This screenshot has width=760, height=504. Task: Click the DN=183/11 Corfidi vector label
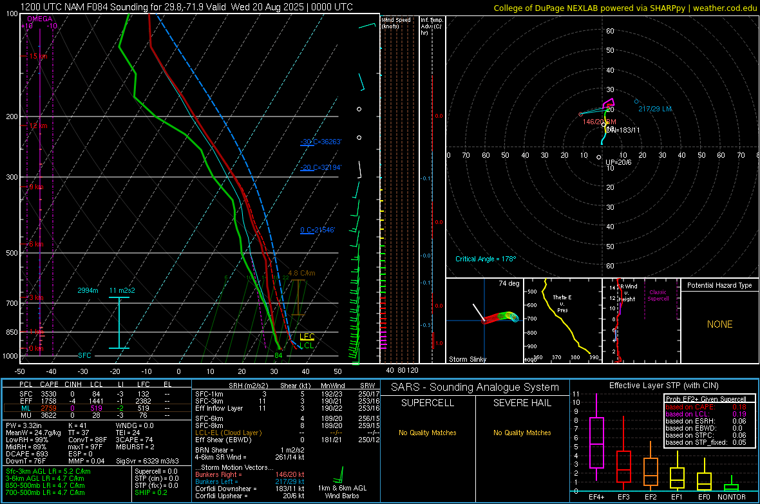point(623,130)
